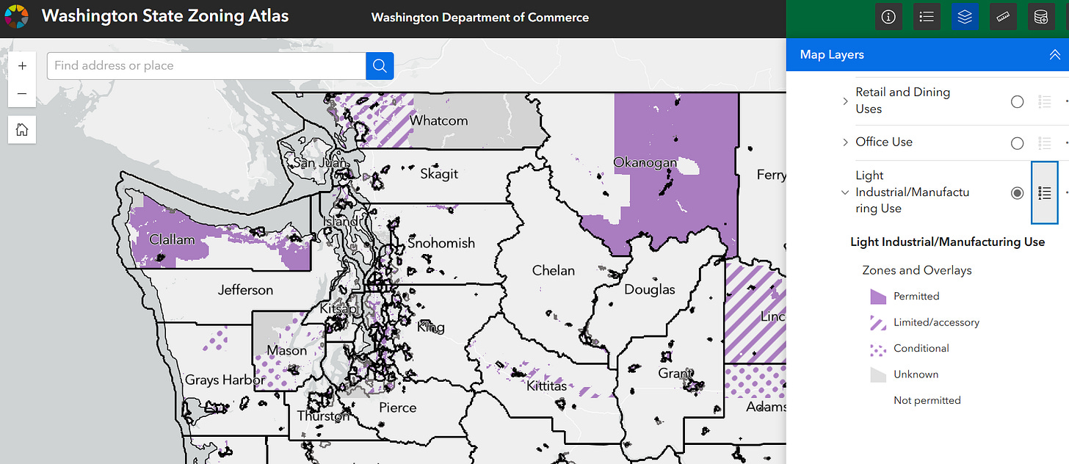Toggle the Map Layers widget
This screenshot has height=464, width=1069.
coord(965,18)
